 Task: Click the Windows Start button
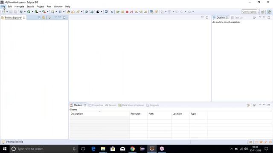pos(5,149)
